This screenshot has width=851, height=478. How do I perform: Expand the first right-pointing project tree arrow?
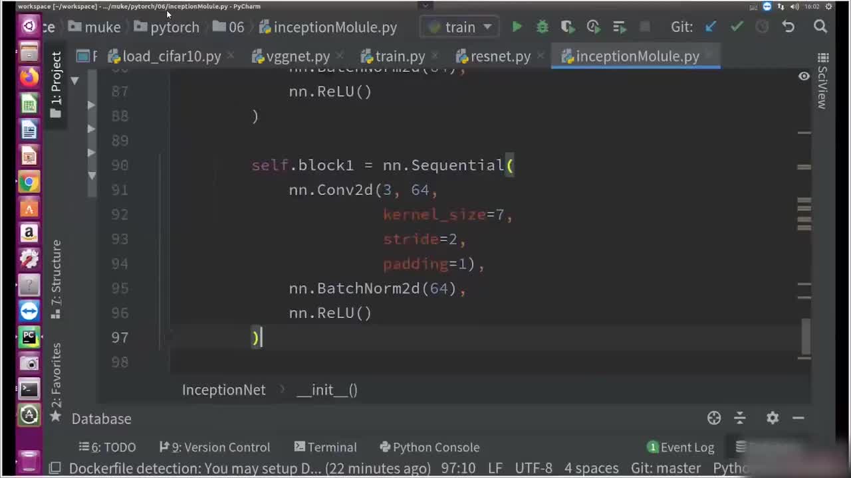91,105
